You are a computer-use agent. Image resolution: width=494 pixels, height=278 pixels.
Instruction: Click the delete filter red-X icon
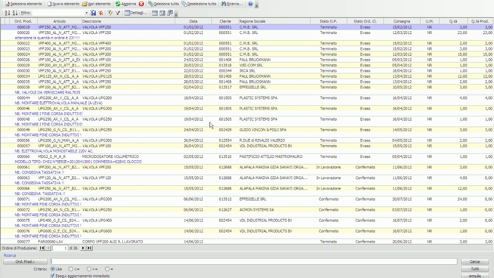click(101, 13)
